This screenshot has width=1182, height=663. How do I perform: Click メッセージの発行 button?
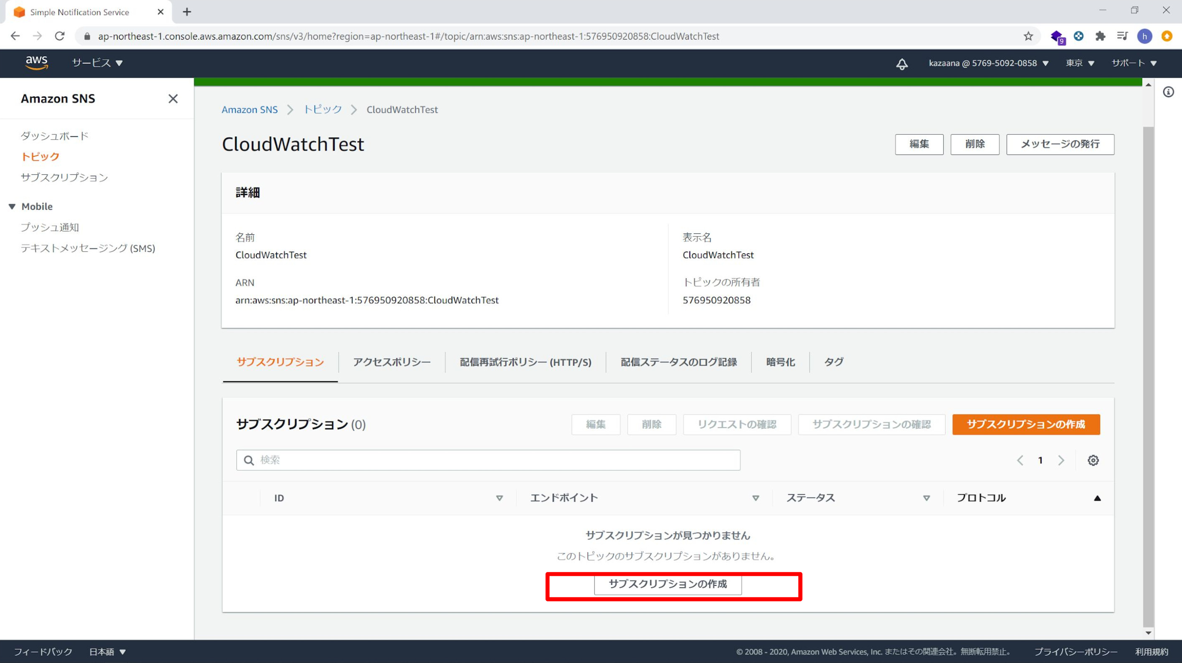click(x=1060, y=144)
